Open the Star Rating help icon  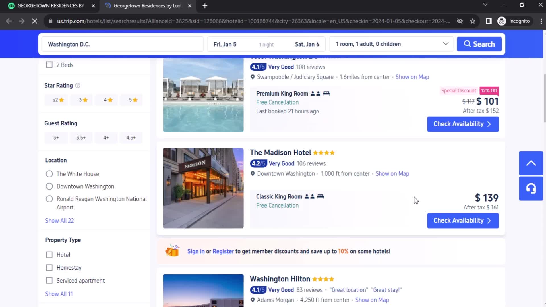[78, 85]
